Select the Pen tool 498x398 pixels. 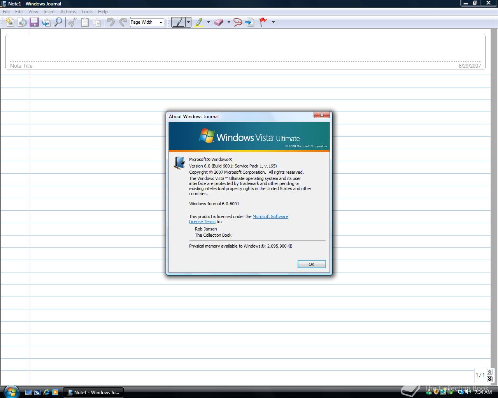(179, 22)
